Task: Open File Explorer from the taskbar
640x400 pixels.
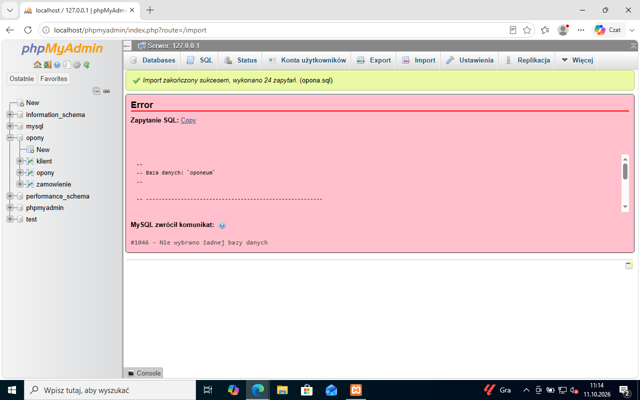Action: point(282,390)
